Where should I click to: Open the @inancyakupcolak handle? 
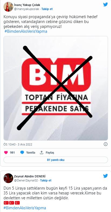[26, 9]
